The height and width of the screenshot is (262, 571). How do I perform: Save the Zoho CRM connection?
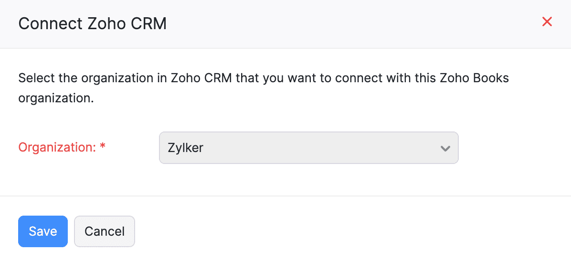pyautogui.click(x=43, y=231)
